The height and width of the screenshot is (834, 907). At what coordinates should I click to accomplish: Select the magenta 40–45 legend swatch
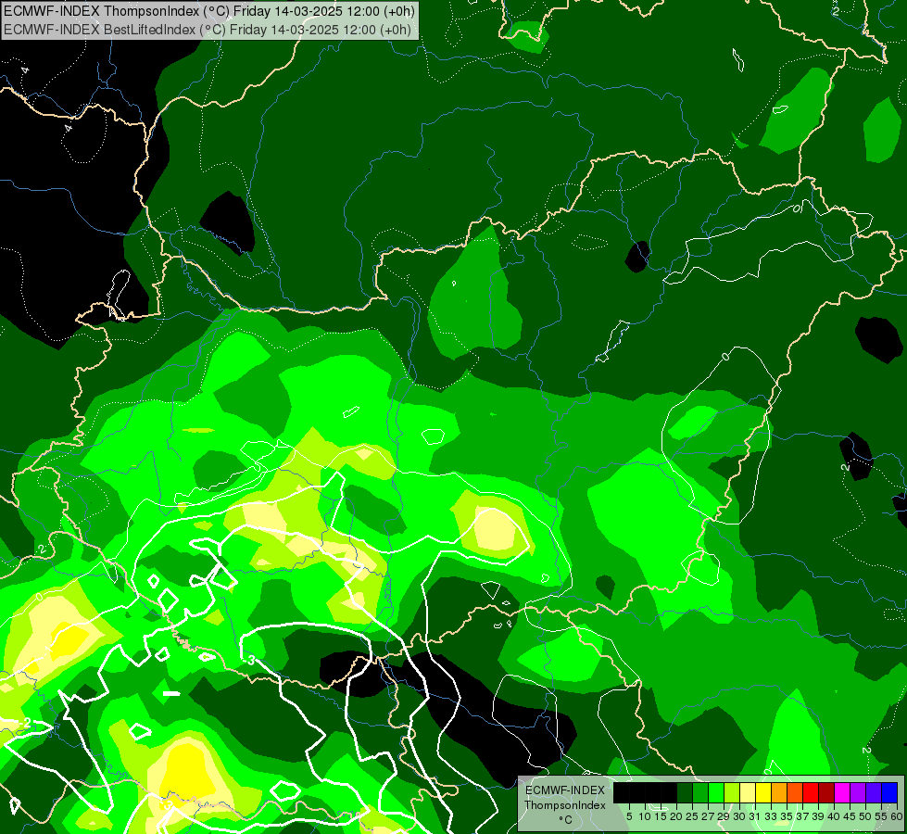[x=842, y=792]
